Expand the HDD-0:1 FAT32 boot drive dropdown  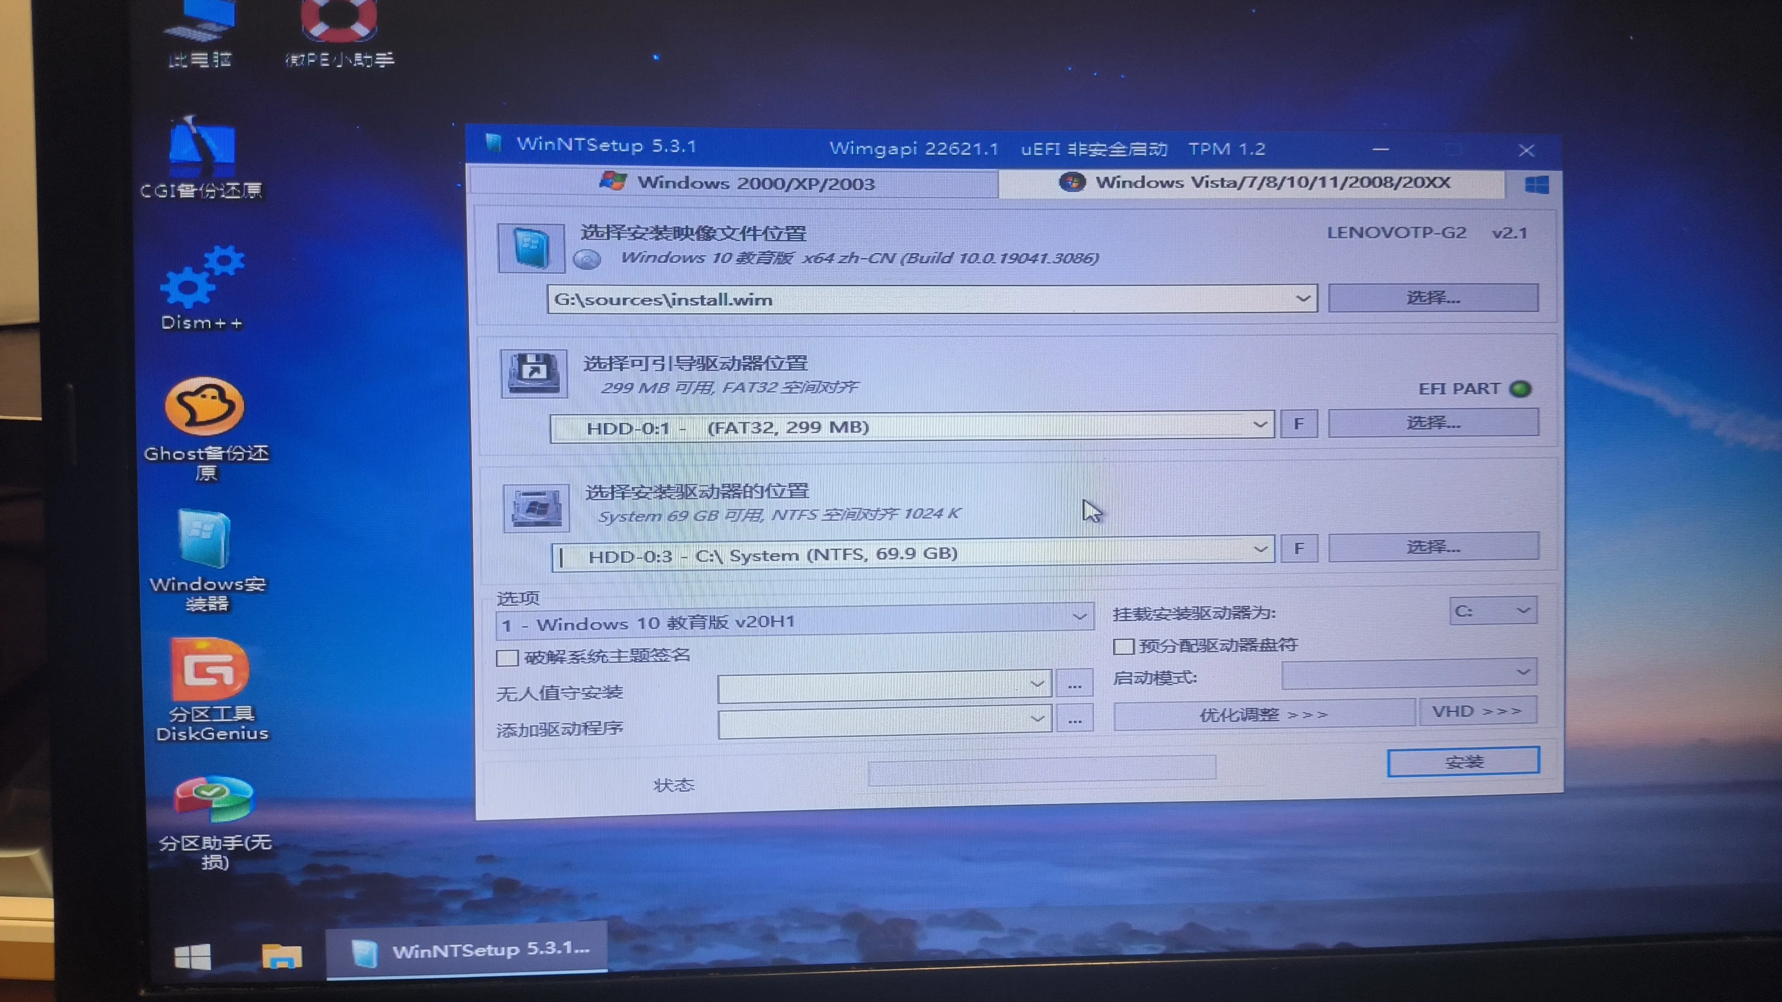1260,425
